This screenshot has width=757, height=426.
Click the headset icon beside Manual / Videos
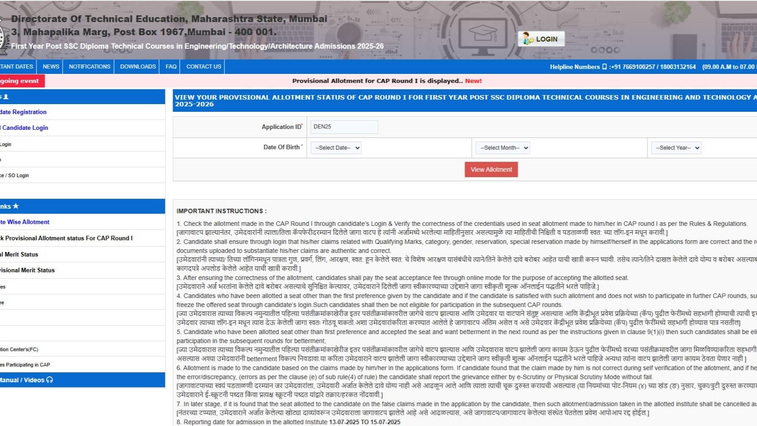pyautogui.click(x=50, y=380)
